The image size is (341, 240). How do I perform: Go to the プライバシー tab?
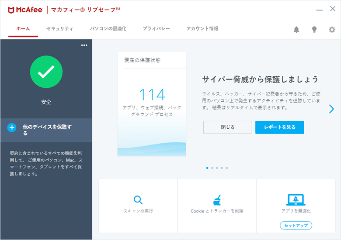[156, 29]
